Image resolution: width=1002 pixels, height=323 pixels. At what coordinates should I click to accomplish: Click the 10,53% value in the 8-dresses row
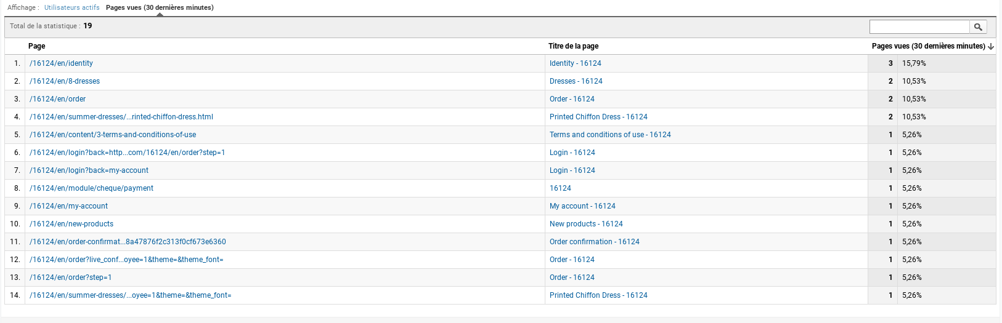914,81
